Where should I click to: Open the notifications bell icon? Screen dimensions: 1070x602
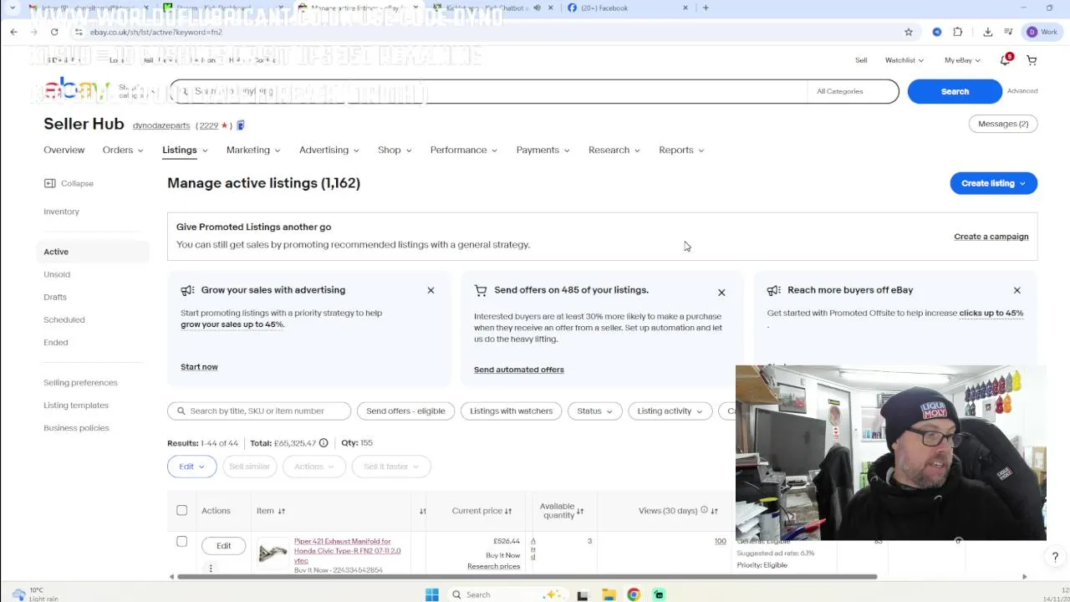(x=1005, y=60)
